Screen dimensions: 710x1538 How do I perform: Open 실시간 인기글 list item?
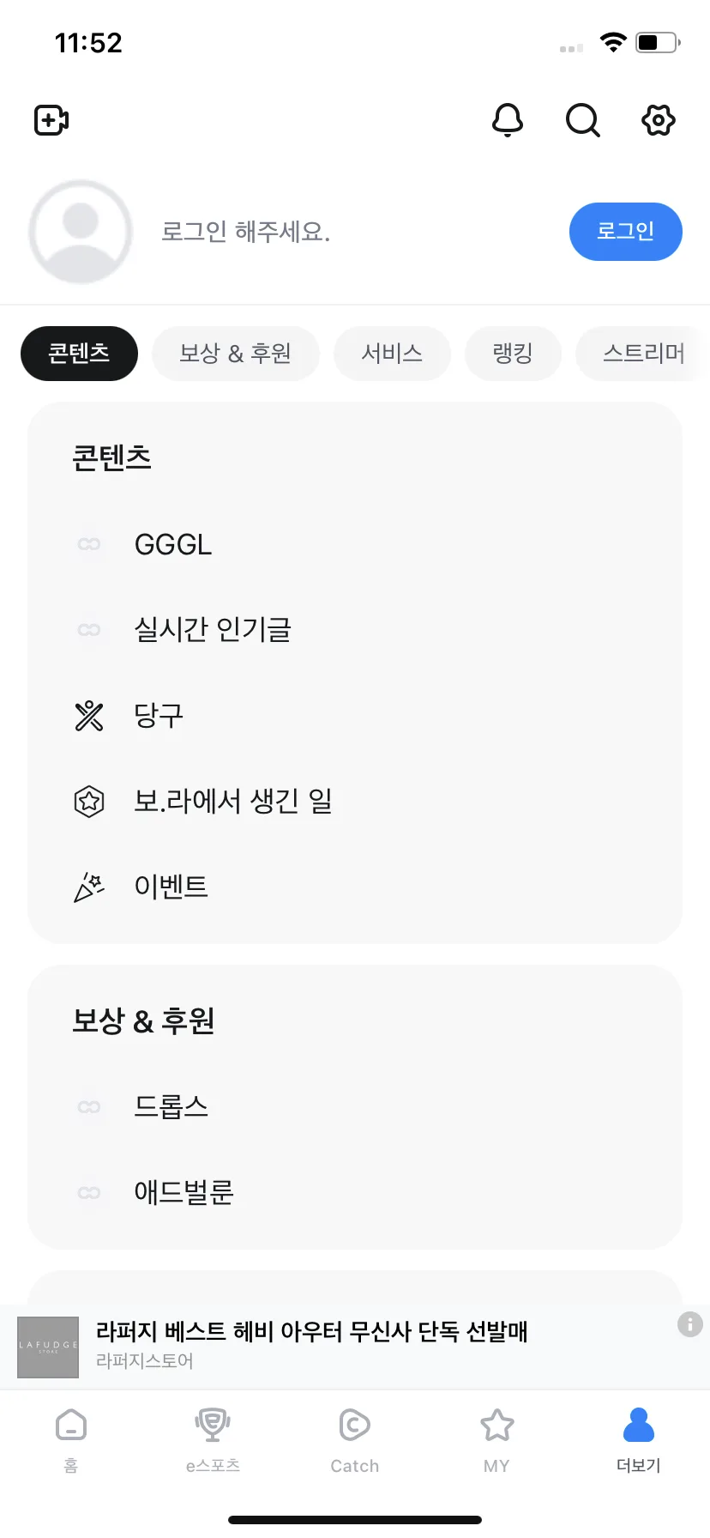click(x=355, y=630)
